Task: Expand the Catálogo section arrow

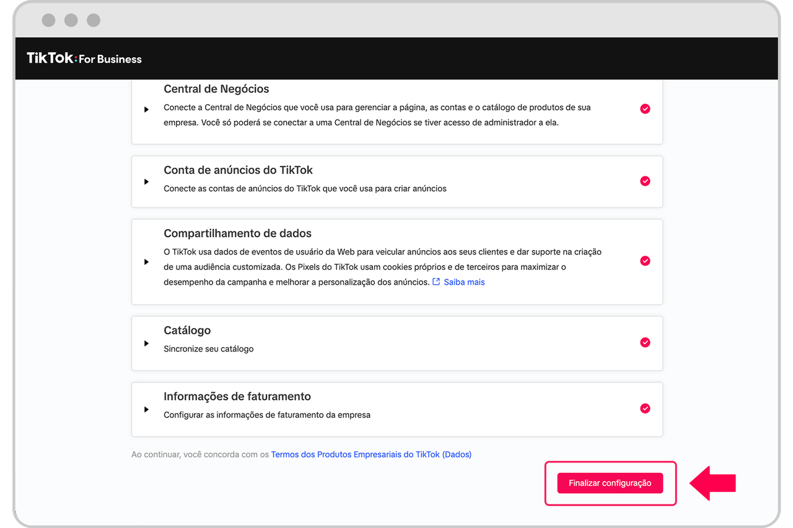Action: tap(147, 344)
